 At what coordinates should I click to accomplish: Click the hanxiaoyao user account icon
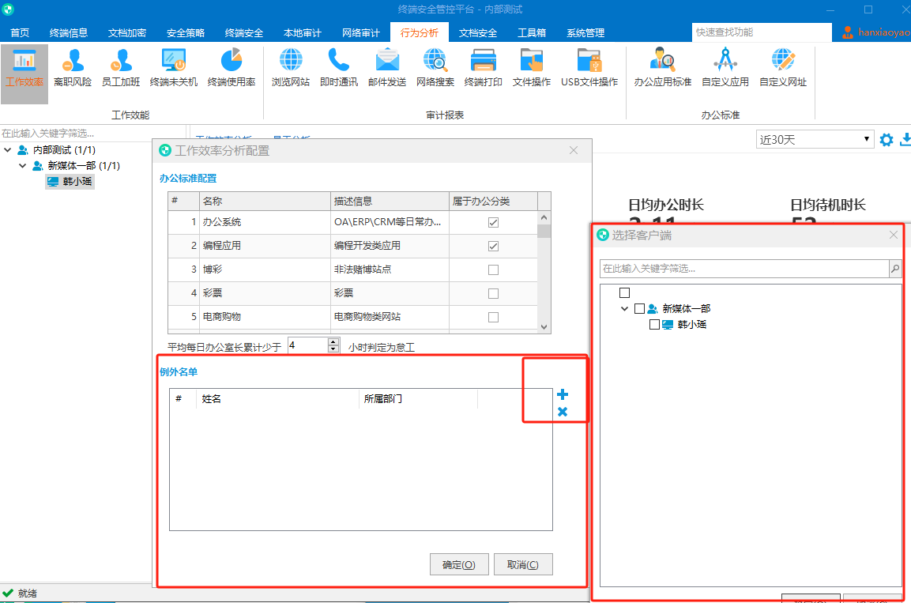point(848,32)
